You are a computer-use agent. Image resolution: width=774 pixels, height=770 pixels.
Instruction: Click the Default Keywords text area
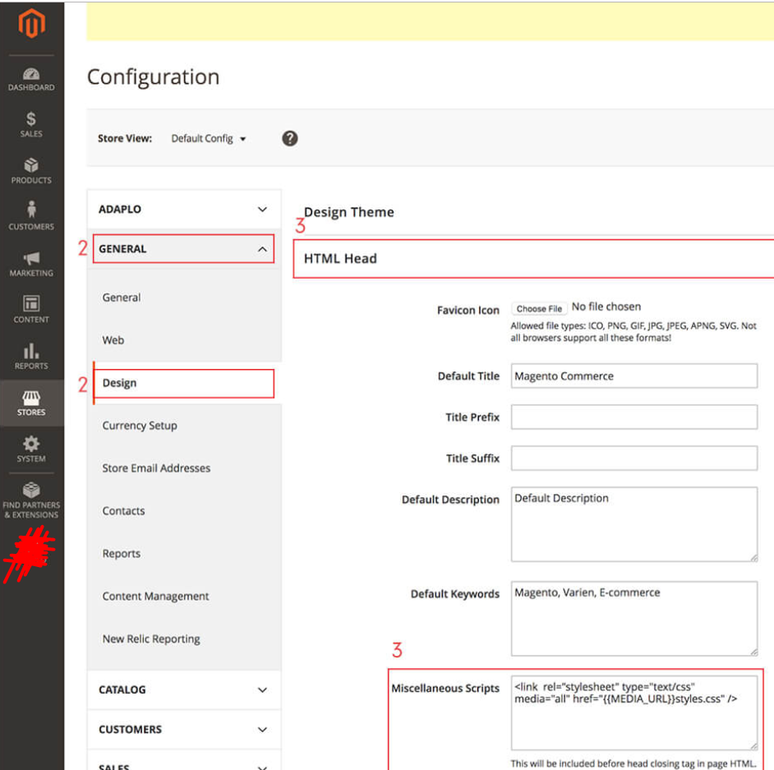click(x=634, y=619)
